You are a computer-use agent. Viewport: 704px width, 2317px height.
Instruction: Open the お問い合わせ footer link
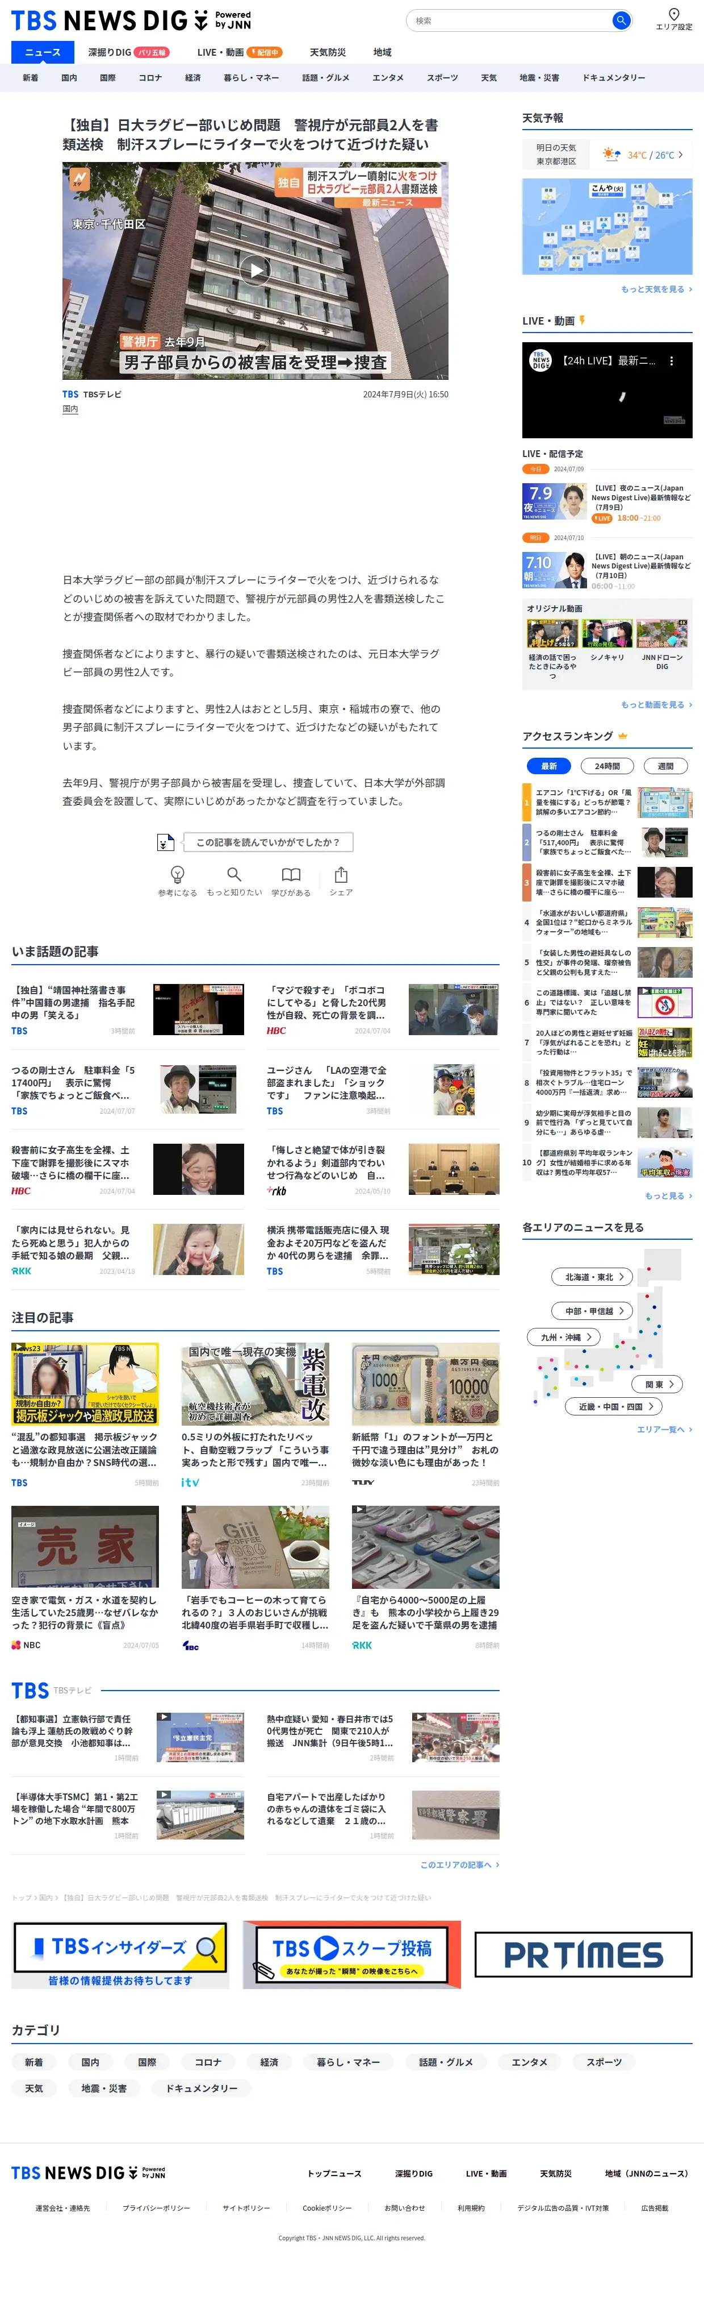click(405, 2207)
